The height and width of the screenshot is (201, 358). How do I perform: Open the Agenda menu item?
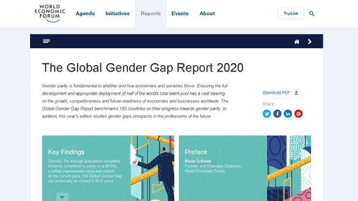click(85, 13)
